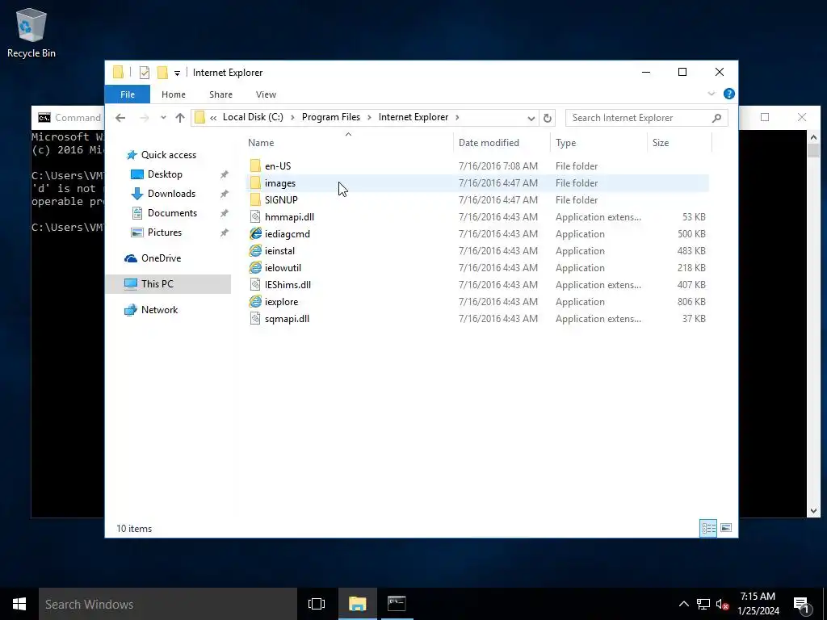Viewport: 827px width, 620px height.
Task: Open Task View on the taskbar
Action: coord(317,604)
